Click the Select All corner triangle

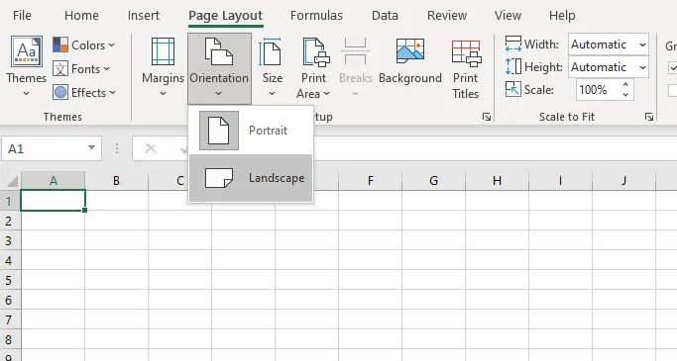(x=12, y=181)
